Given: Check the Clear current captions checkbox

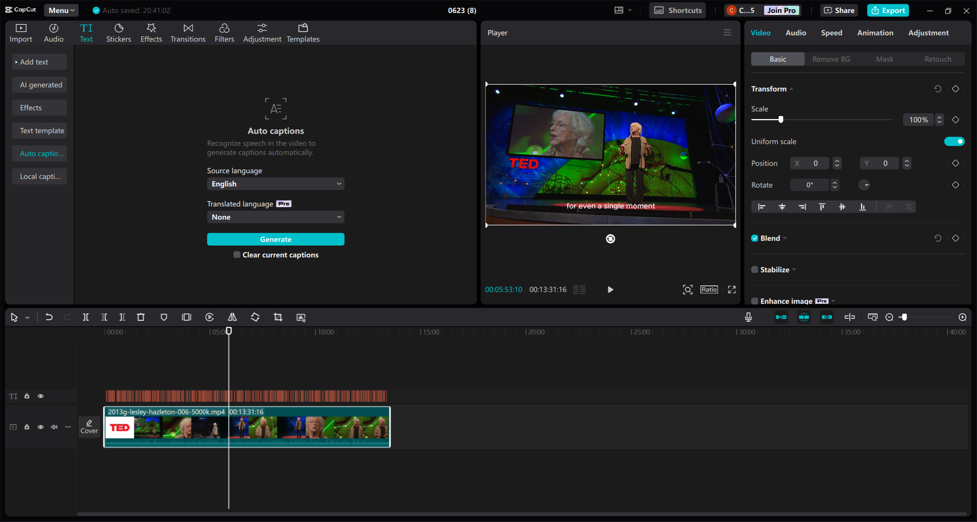Looking at the screenshot, I should 237,255.
